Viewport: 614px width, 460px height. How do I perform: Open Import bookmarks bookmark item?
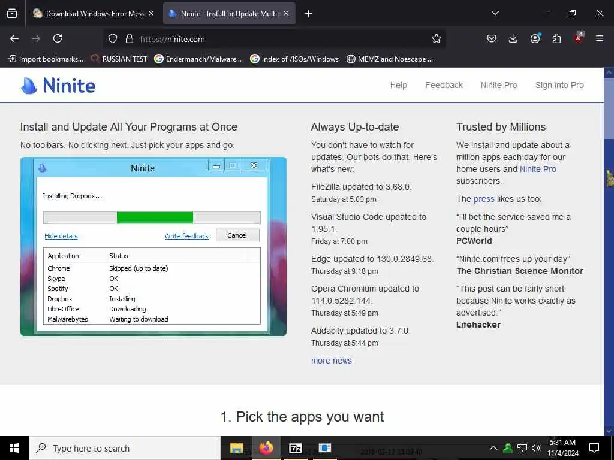click(46, 59)
